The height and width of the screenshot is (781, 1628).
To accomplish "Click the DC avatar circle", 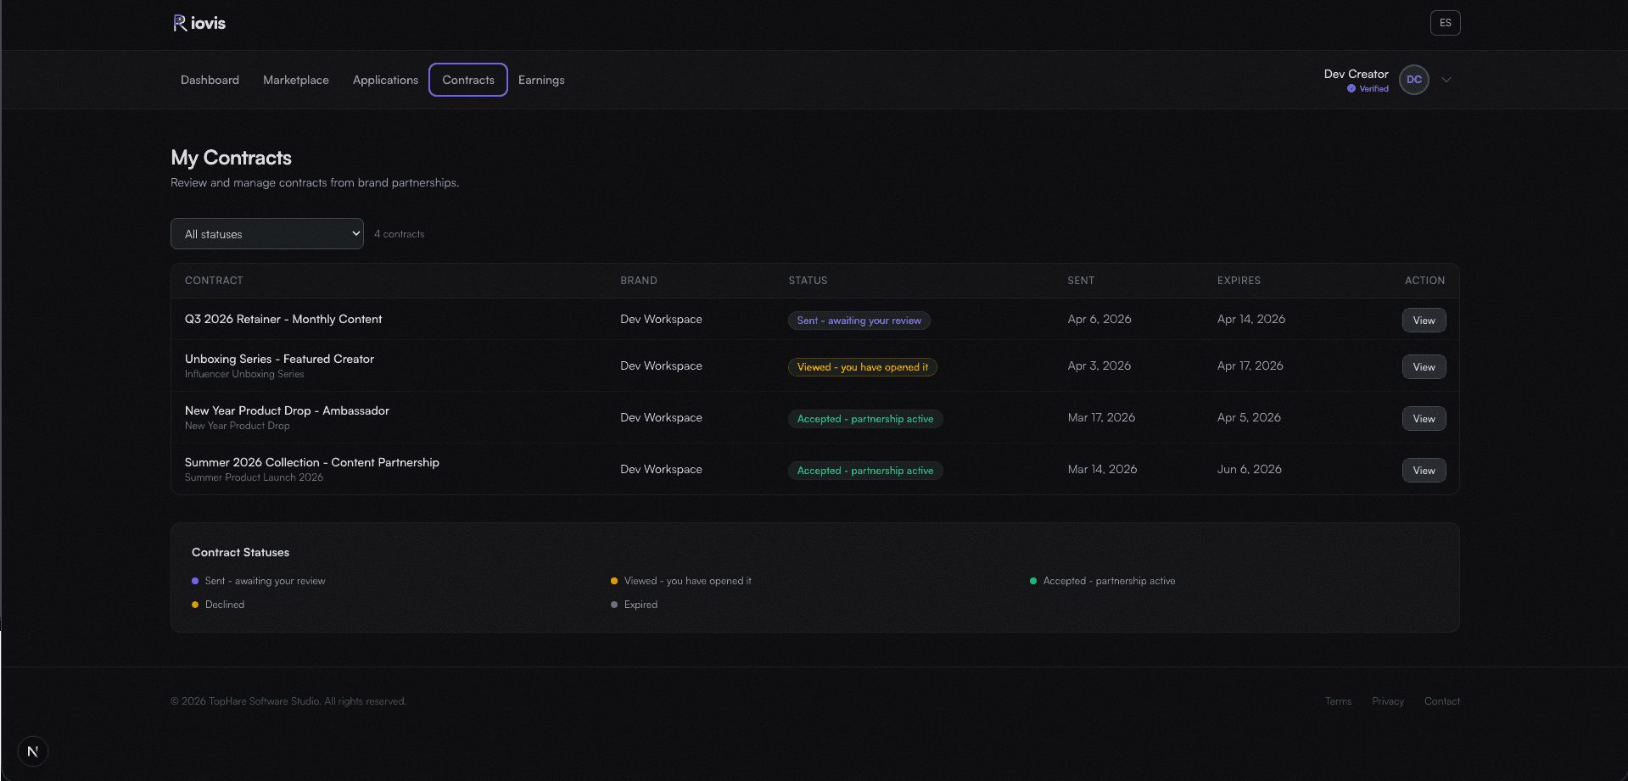I will point(1413,80).
